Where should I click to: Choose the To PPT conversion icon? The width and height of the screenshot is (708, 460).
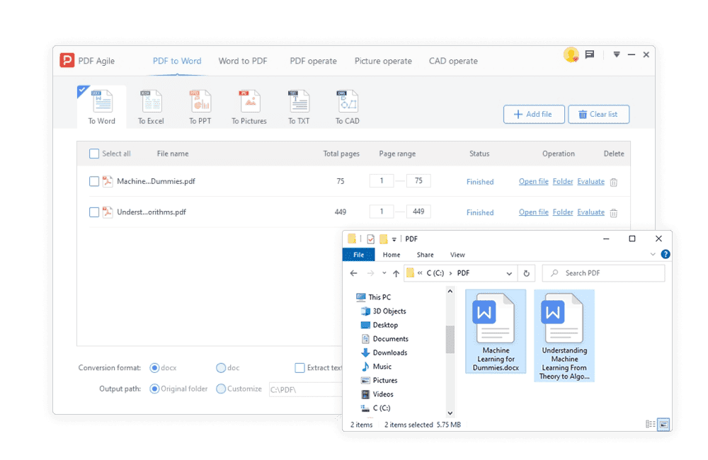[201, 103]
